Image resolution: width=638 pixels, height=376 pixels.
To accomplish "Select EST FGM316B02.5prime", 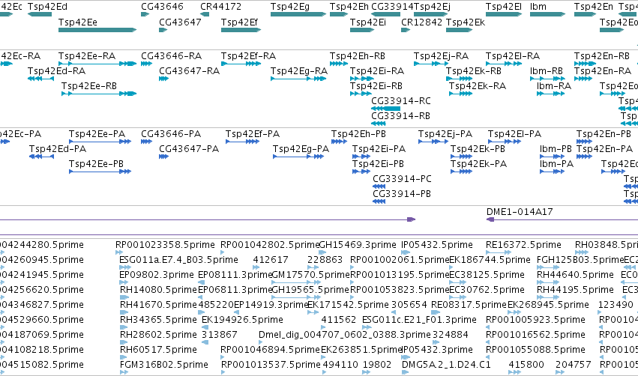I will 164,365.
